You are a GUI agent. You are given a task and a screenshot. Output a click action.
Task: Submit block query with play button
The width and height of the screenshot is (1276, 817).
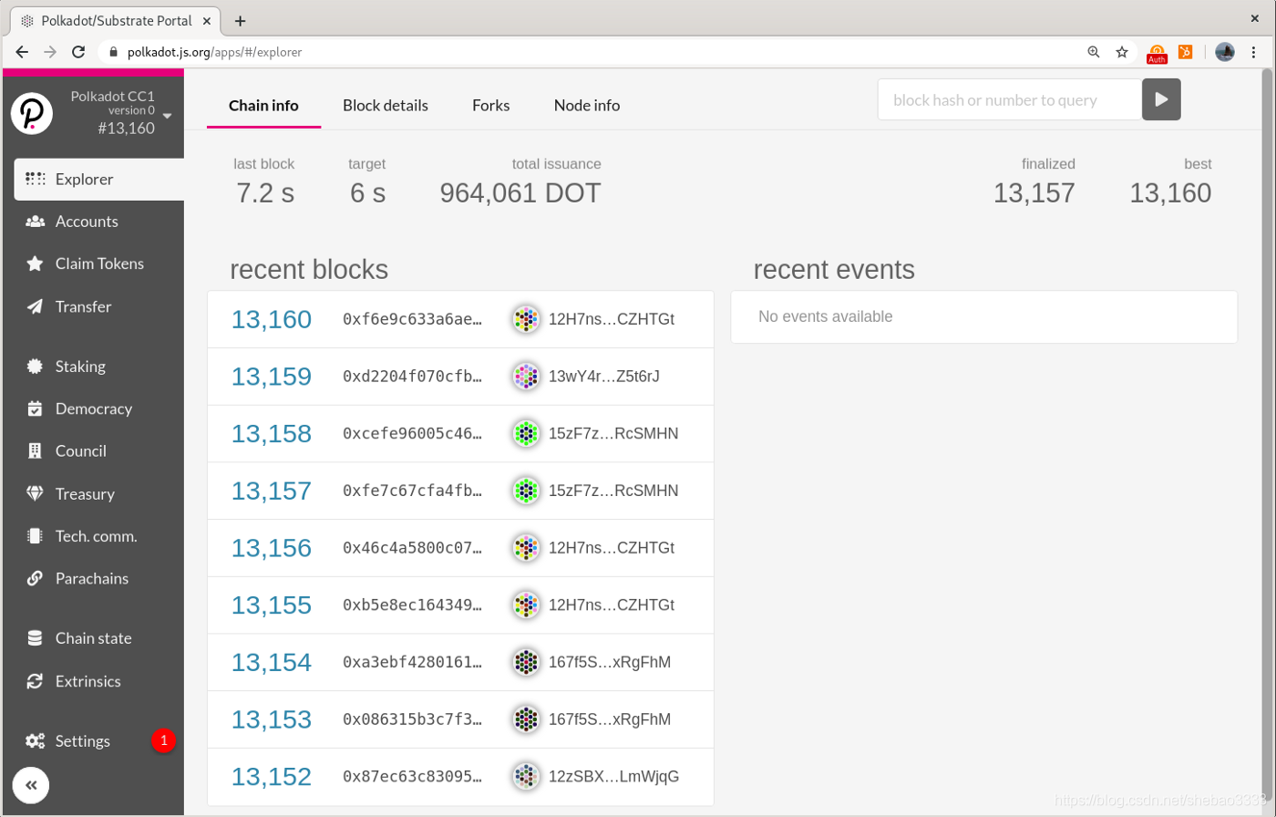tap(1161, 99)
